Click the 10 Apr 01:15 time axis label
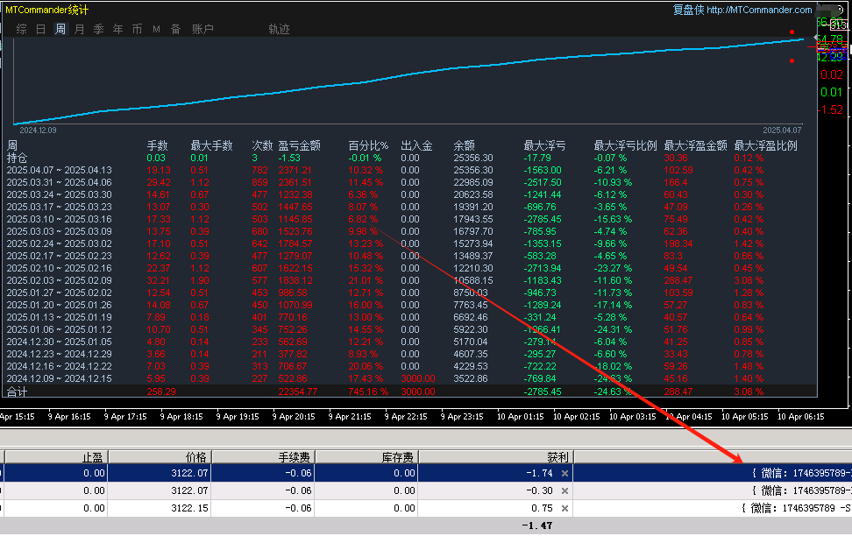Image resolution: width=852 pixels, height=536 pixels. tap(520, 417)
